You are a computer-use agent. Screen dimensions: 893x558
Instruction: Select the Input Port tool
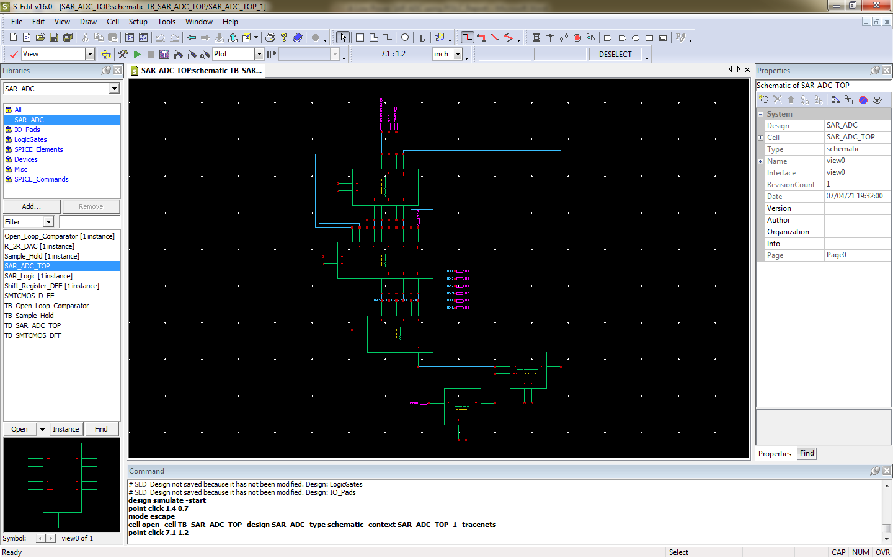coord(608,38)
